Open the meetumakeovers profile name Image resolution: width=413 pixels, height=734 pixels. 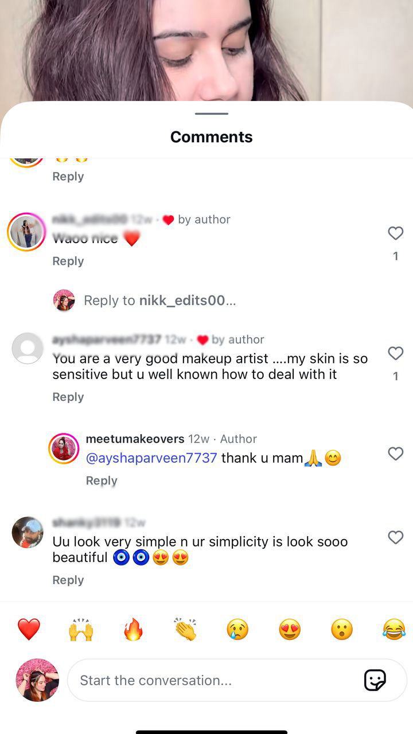(x=135, y=439)
